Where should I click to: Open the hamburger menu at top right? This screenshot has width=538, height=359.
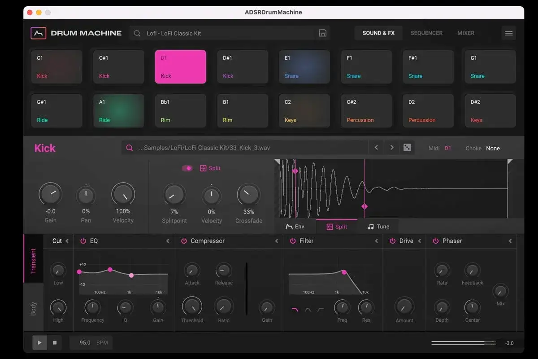(x=508, y=33)
